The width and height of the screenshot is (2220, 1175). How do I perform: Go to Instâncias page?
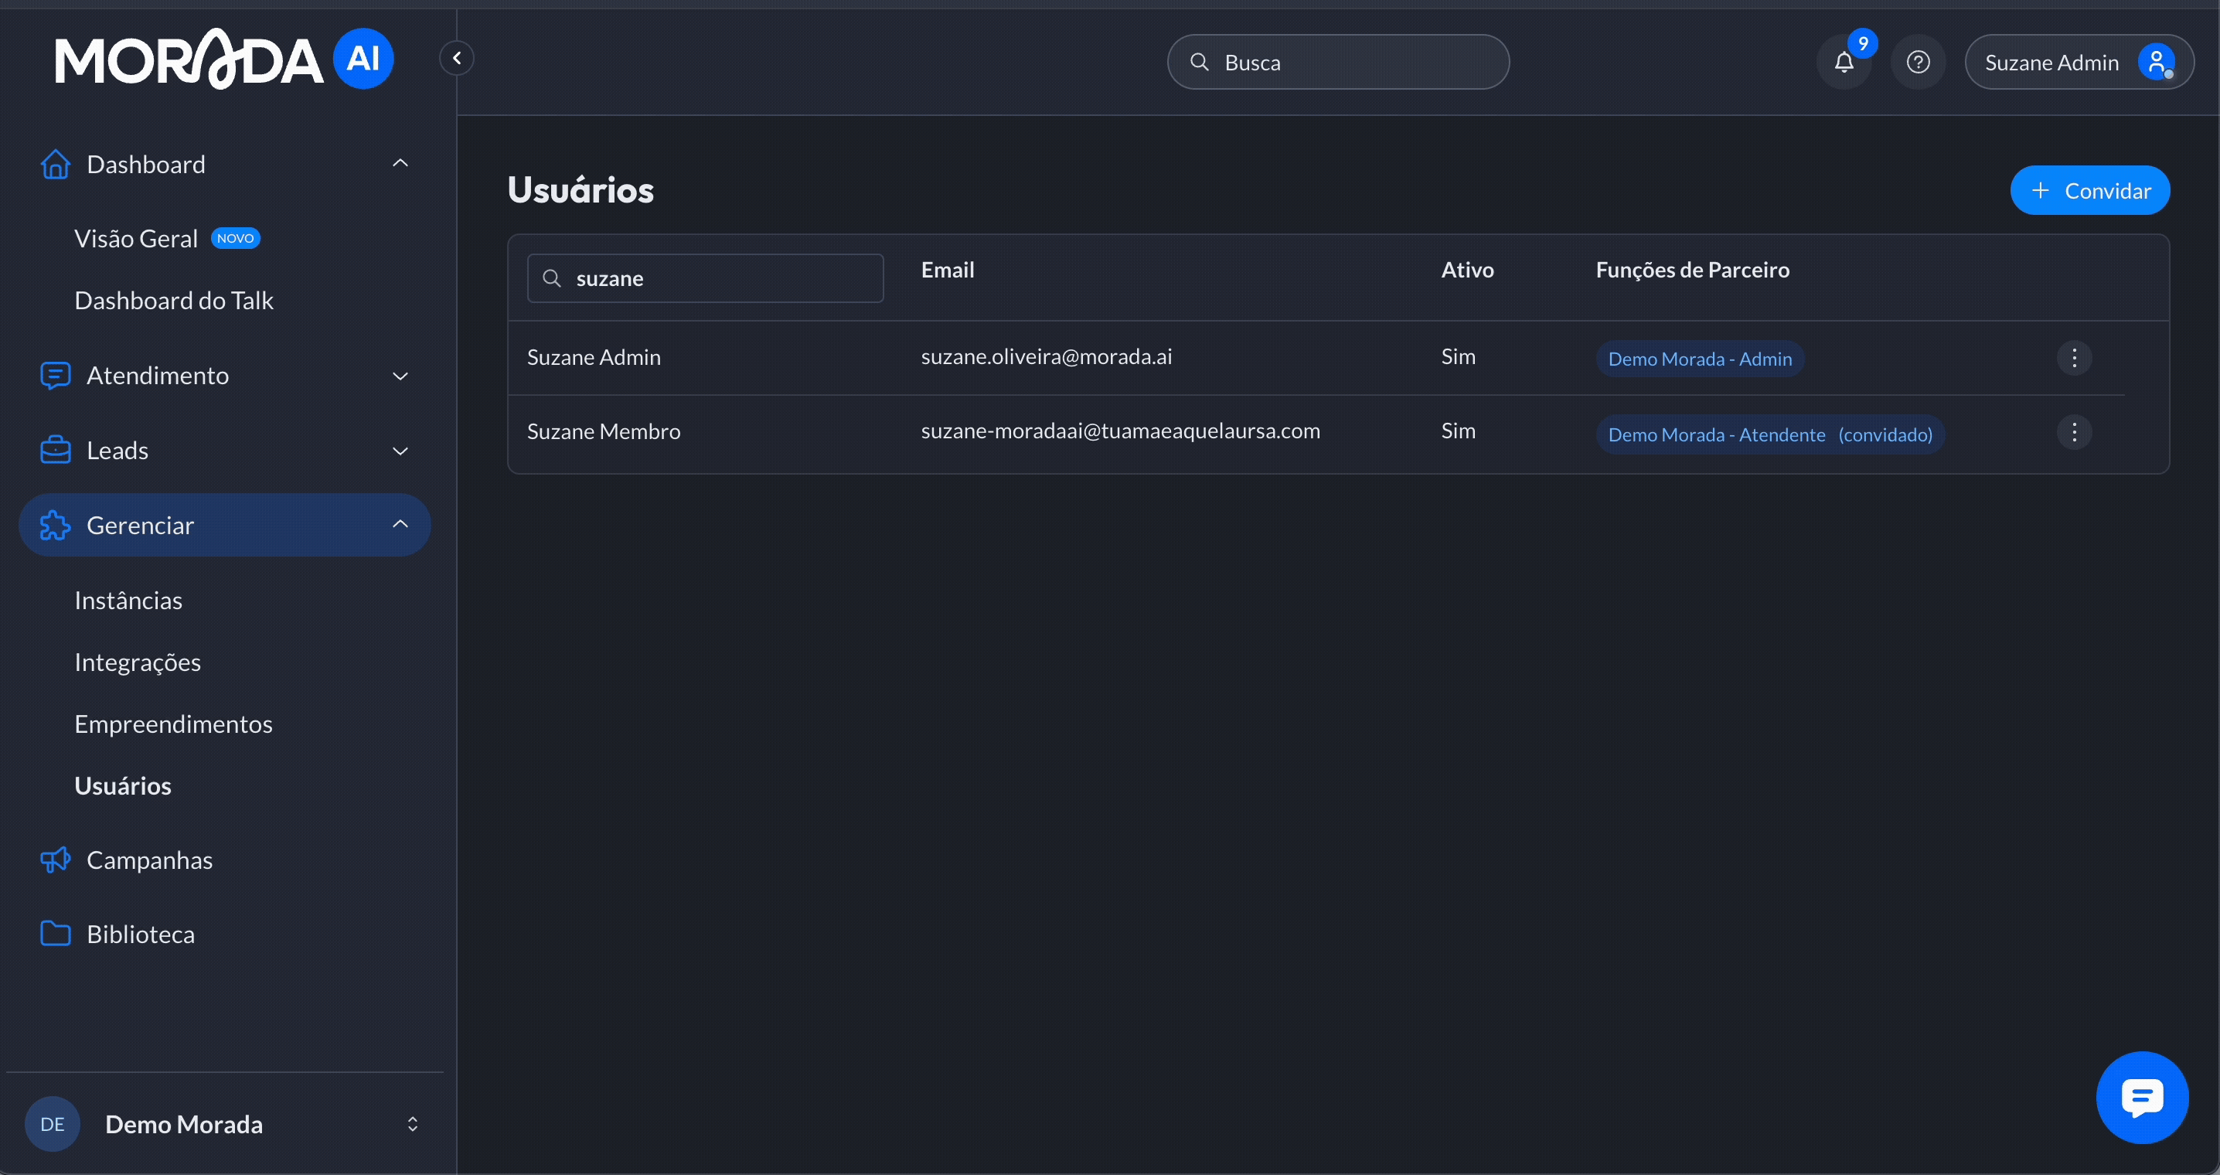(x=128, y=600)
